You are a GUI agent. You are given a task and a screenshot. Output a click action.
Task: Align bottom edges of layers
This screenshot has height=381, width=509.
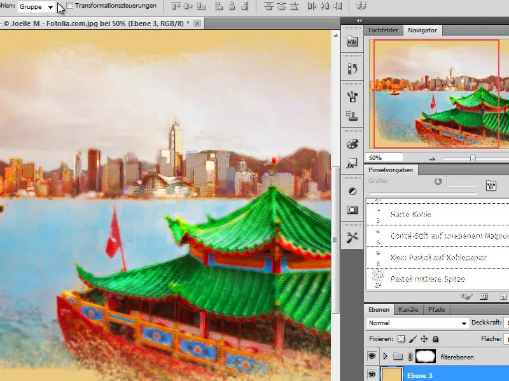(201, 6)
